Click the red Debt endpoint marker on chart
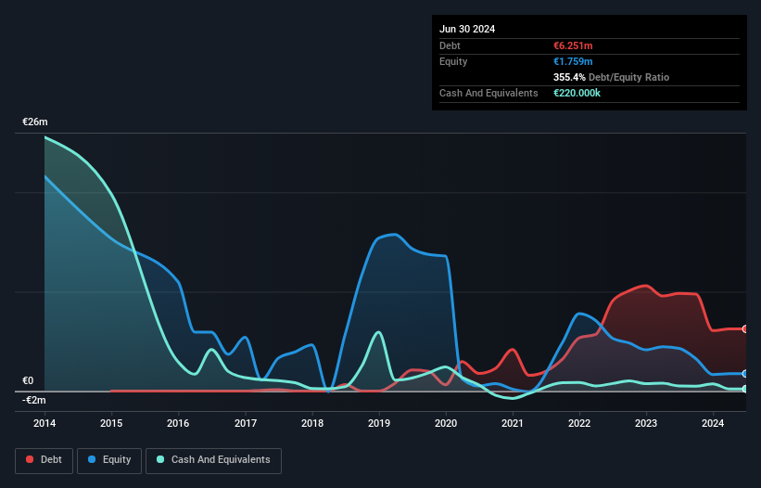The width and height of the screenshot is (761, 488). pos(744,329)
